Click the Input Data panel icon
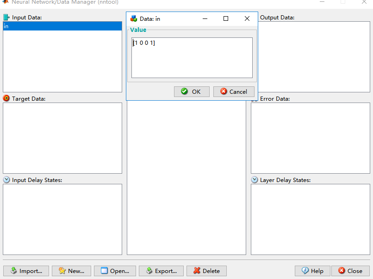This screenshot has height=279, width=373. (6, 17)
